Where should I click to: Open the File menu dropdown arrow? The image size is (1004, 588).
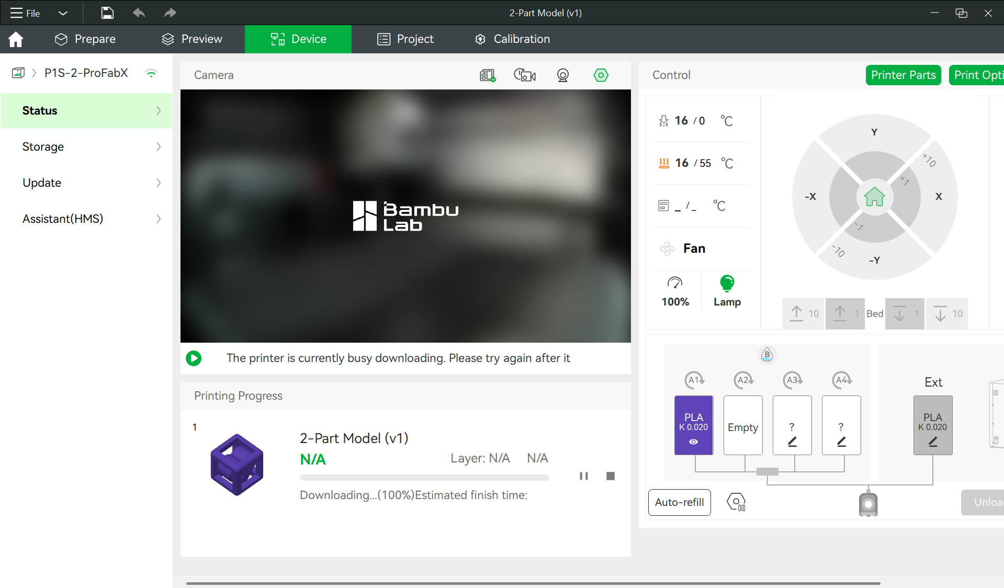[63, 13]
